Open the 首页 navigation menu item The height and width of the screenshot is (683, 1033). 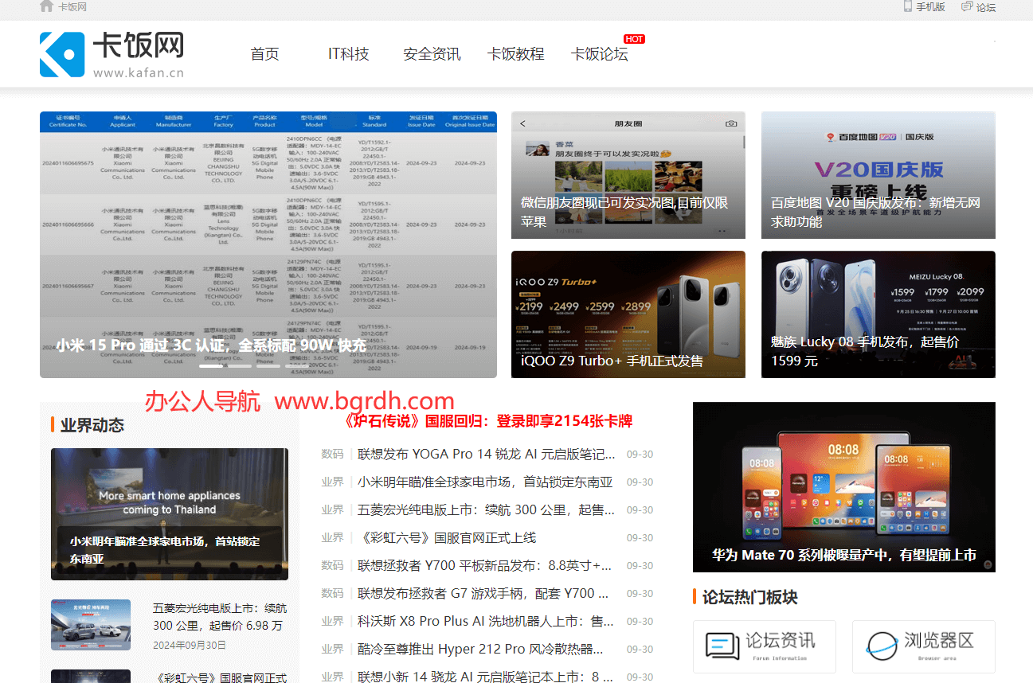pyautogui.click(x=264, y=54)
